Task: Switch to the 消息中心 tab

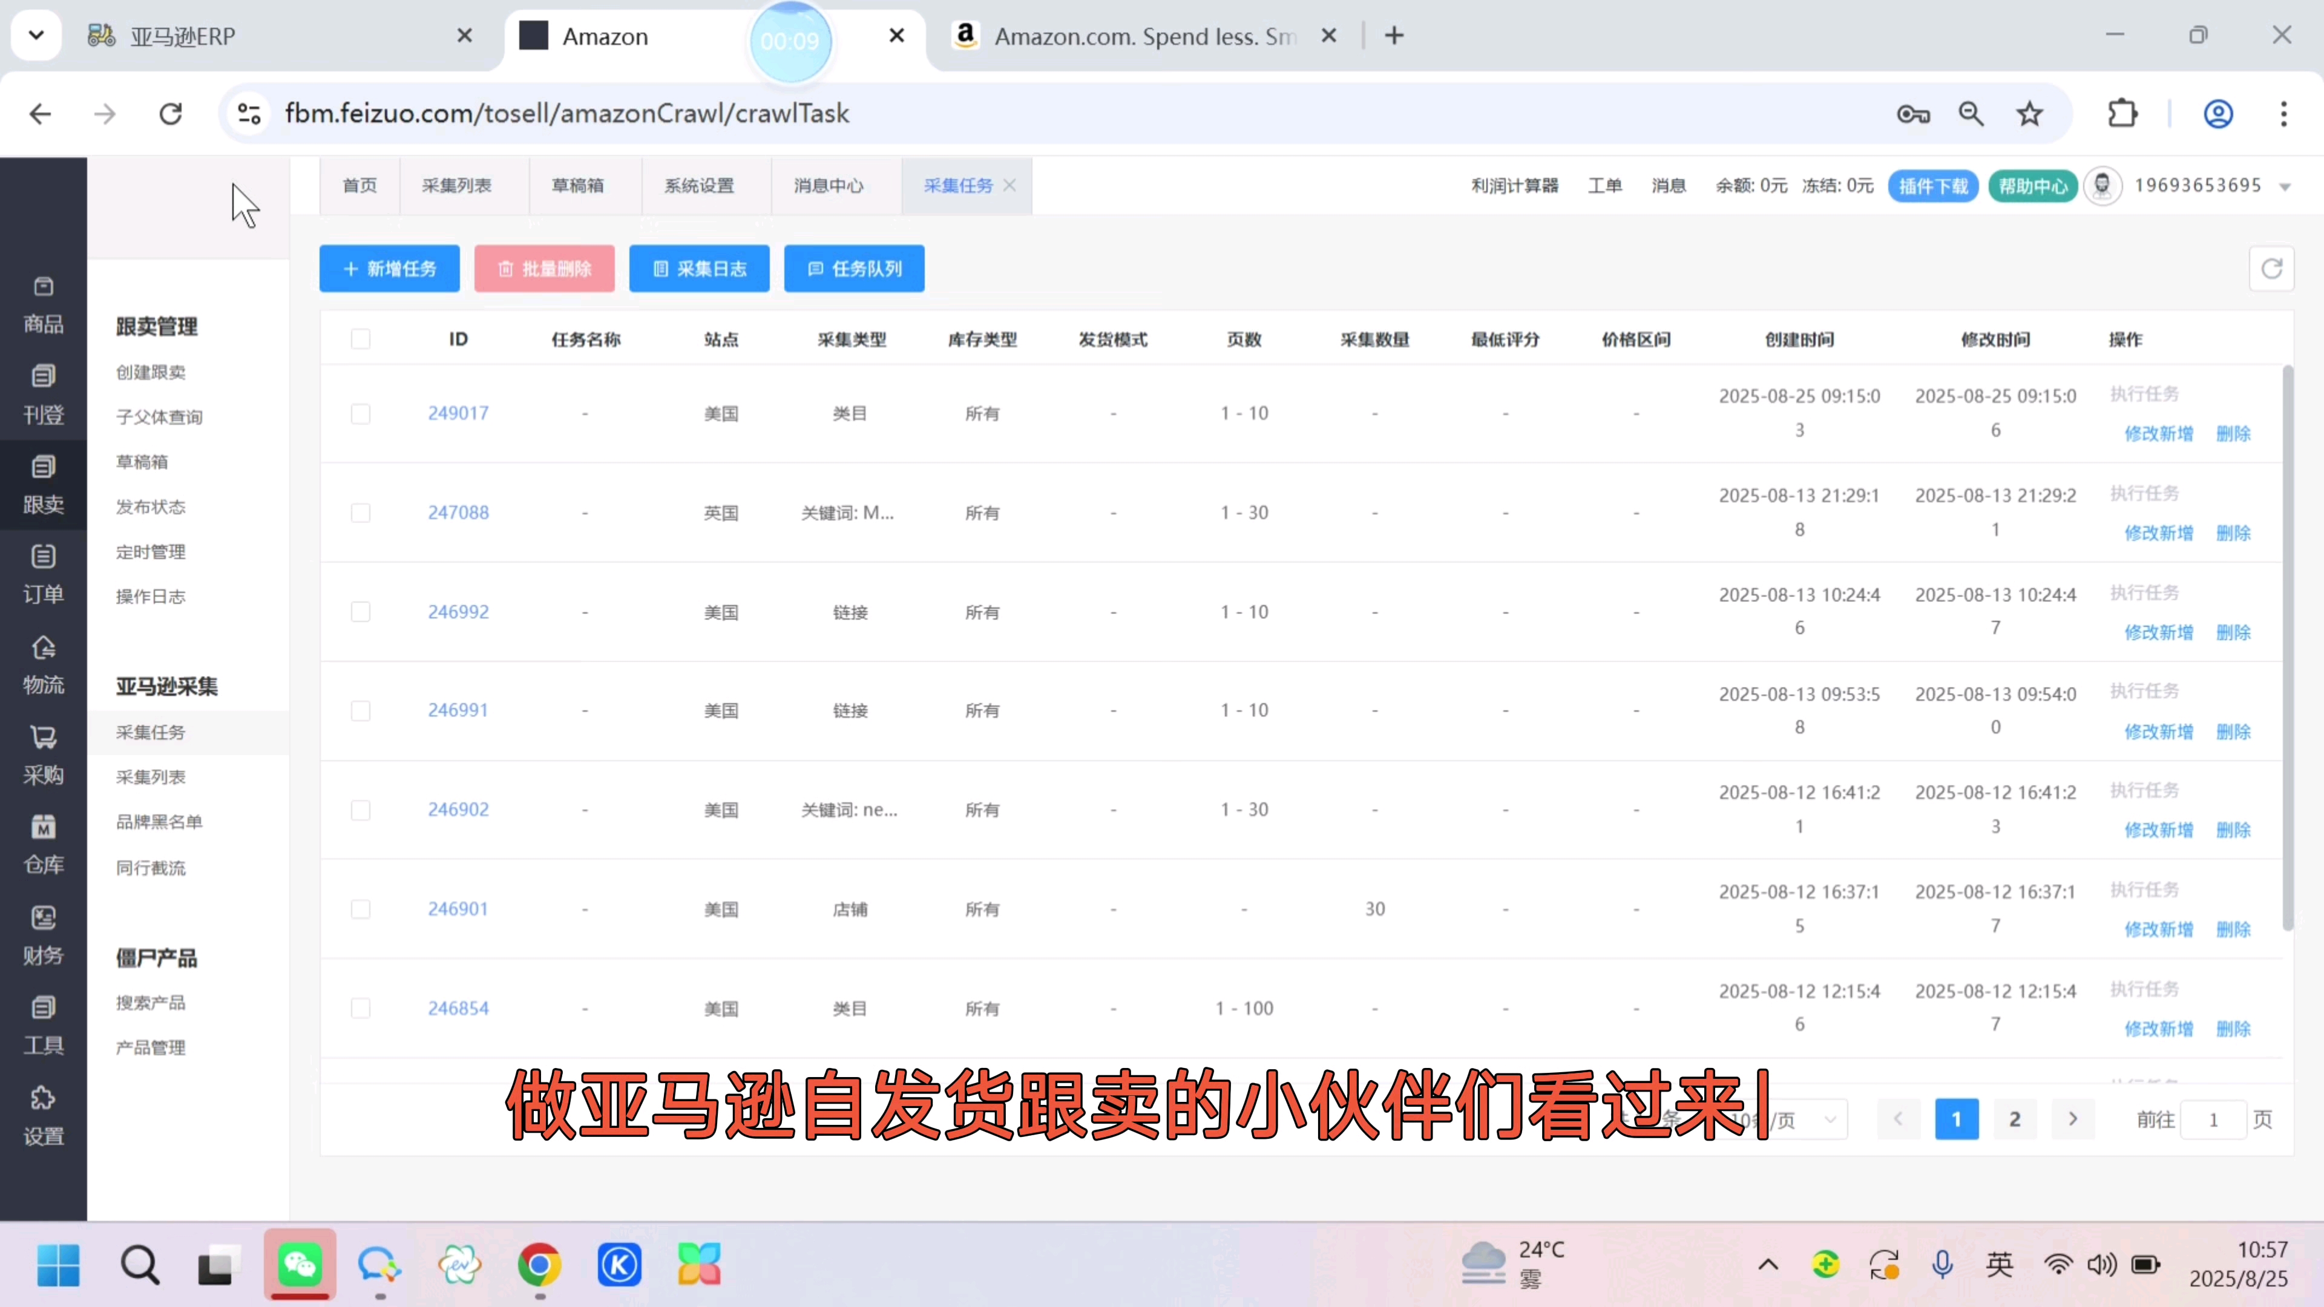Action: point(828,186)
